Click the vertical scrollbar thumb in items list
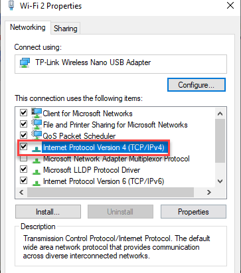This screenshot has width=241, height=273. [220, 141]
